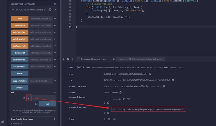Call the supportsInterface function
This screenshot has height=126, width=216.
pos(20,81)
